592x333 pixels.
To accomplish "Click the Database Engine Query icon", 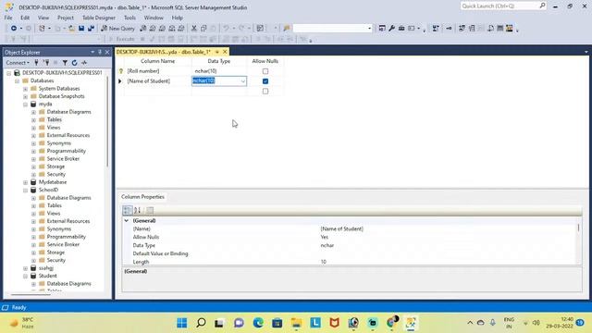I will [142, 29].
